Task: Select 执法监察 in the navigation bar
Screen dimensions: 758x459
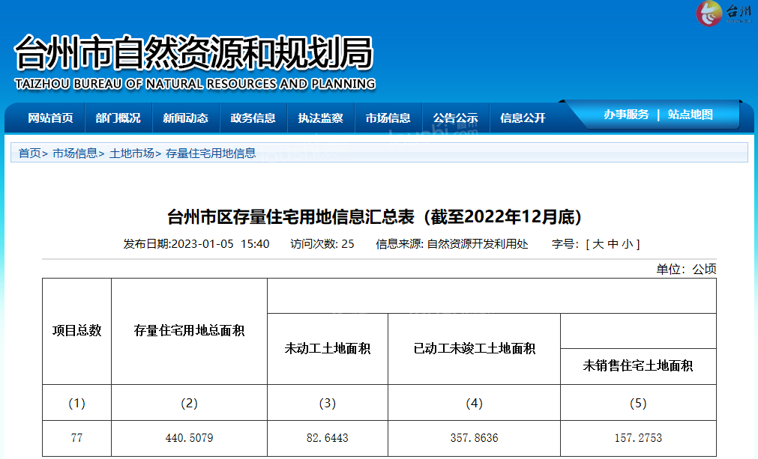Action: [x=320, y=118]
